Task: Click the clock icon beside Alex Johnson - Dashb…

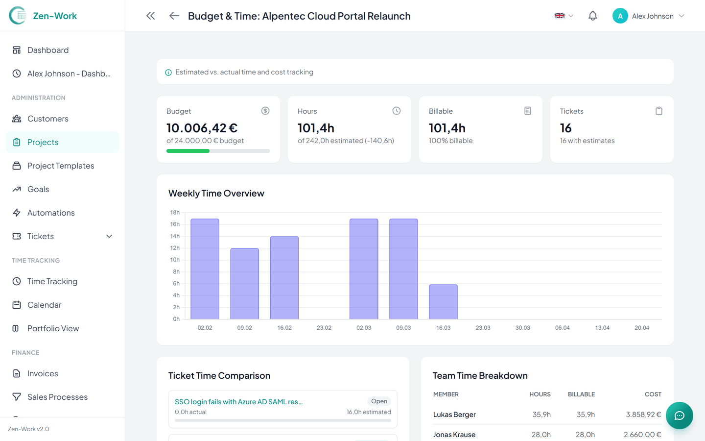Action: 17,73
